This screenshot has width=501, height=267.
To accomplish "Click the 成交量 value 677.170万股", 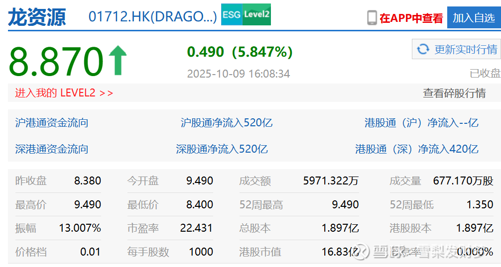I will 463,181.
